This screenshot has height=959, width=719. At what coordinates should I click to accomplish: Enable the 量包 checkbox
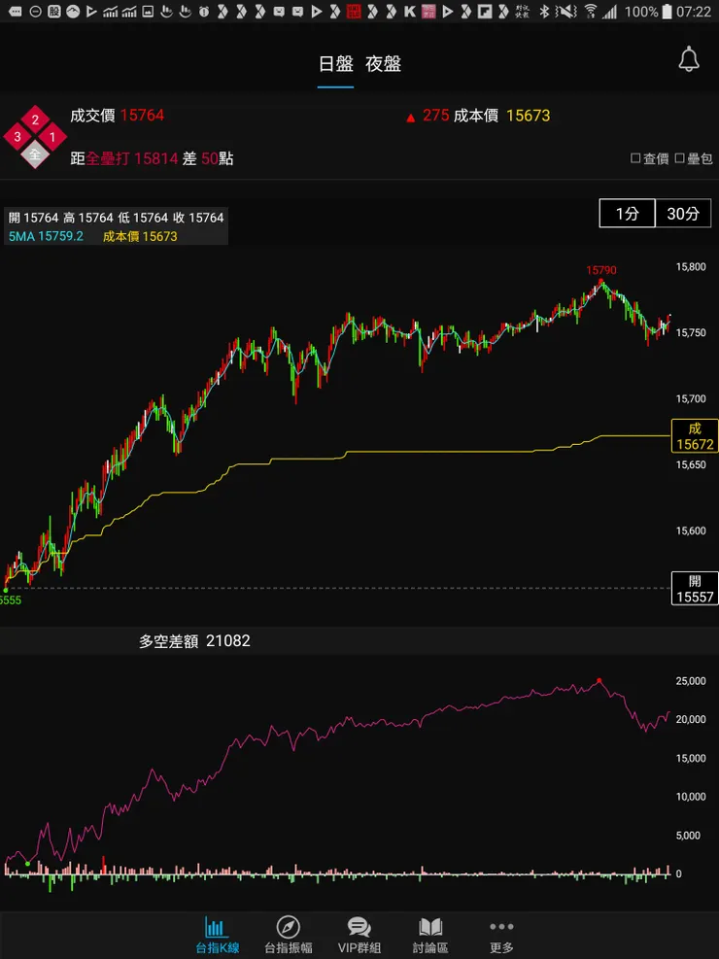tap(694, 159)
